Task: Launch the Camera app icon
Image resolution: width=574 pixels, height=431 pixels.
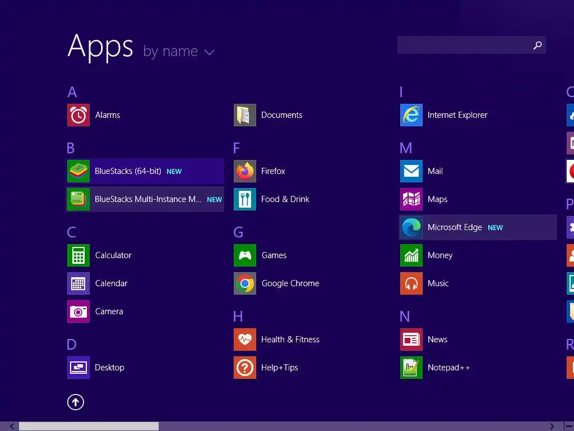Action: [x=78, y=311]
